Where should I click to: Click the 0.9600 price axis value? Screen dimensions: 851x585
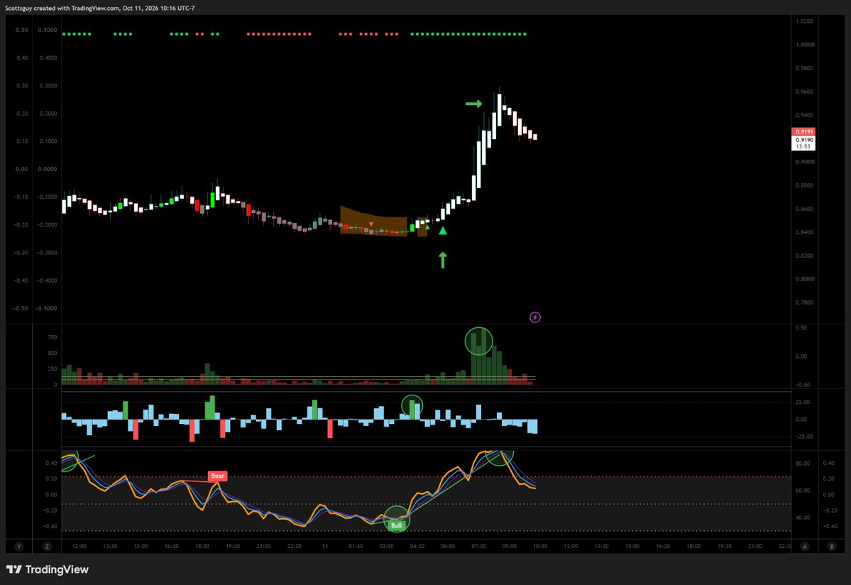pyautogui.click(x=804, y=92)
